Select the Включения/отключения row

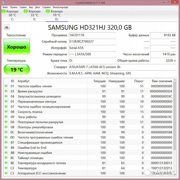(x=88, y=132)
